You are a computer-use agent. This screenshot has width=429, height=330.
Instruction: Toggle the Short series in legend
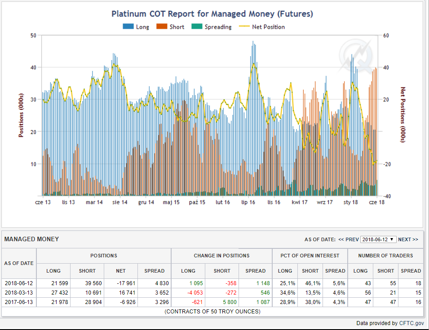170,27
